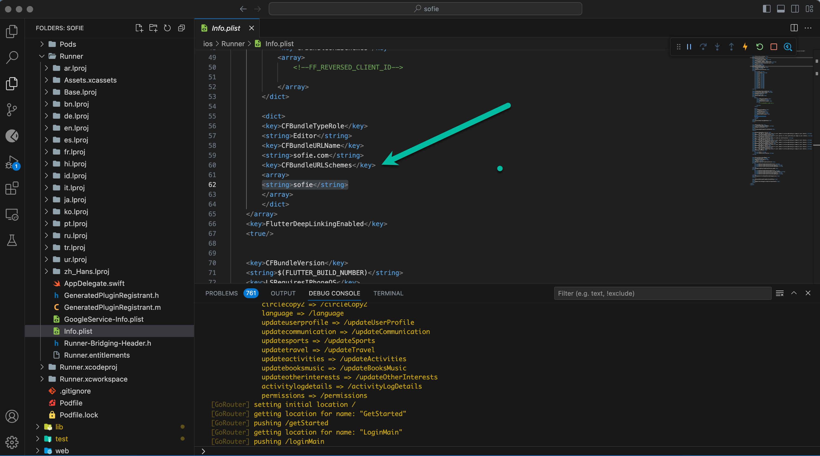Switch to the TERMINAL tab
Image resolution: width=820 pixels, height=456 pixels.
click(388, 293)
